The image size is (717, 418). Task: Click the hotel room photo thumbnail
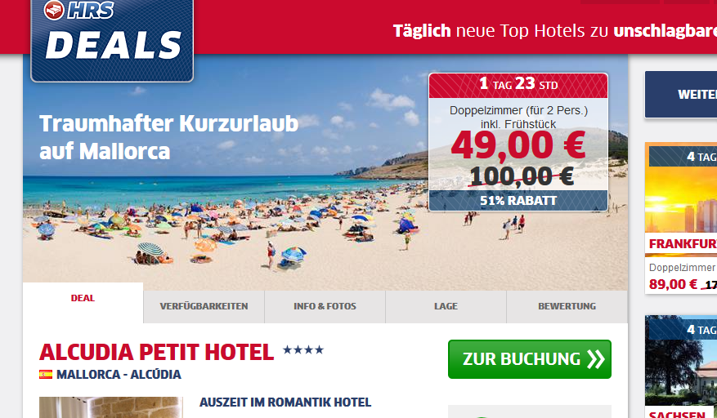point(111,407)
